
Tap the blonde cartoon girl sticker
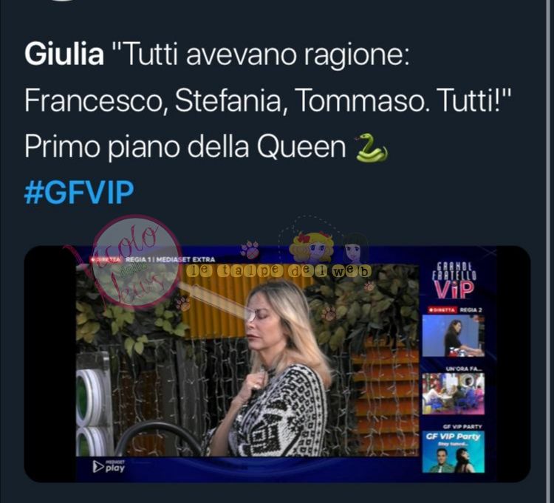pyautogui.click(x=311, y=246)
